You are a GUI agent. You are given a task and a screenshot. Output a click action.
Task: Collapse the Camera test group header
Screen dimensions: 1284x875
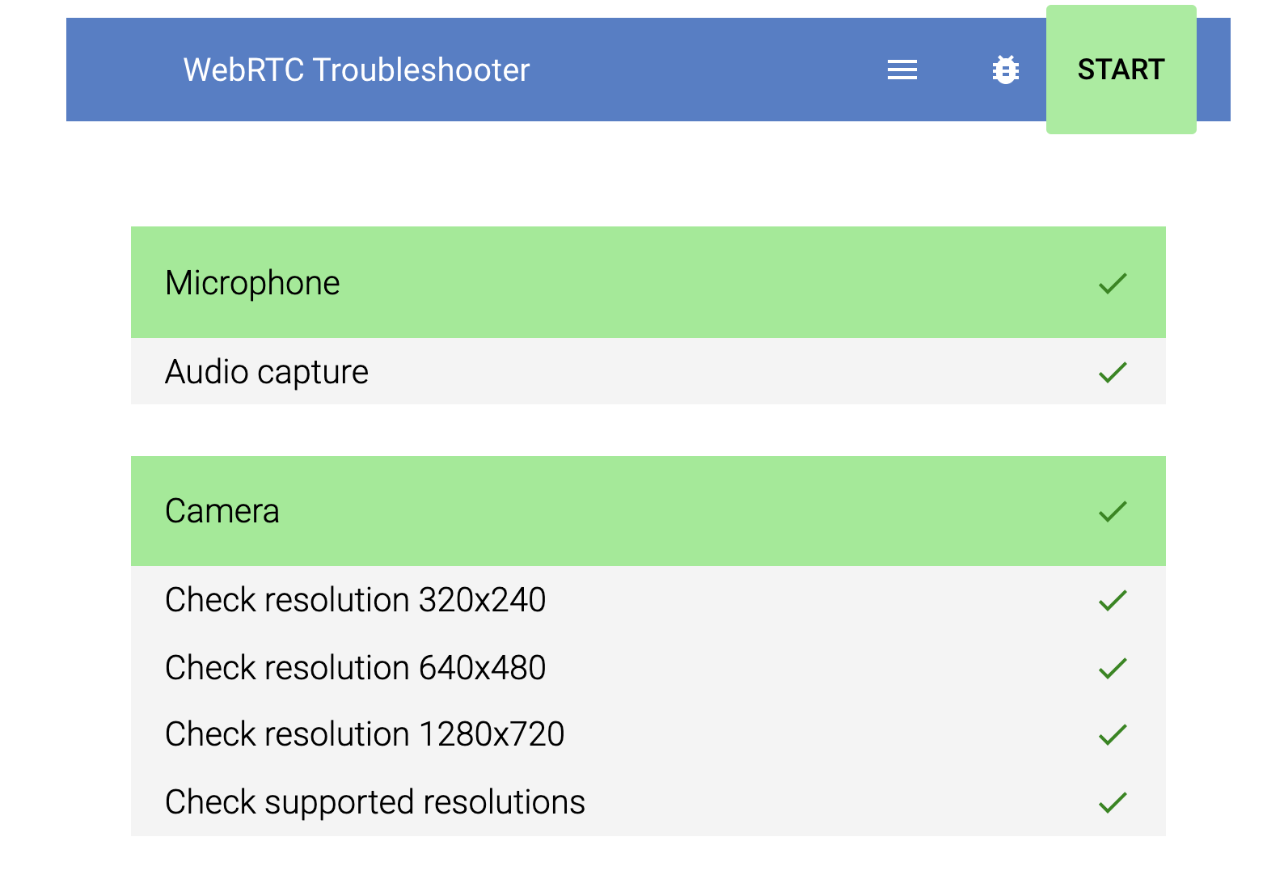pyautogui.click(x=647, y=511)
